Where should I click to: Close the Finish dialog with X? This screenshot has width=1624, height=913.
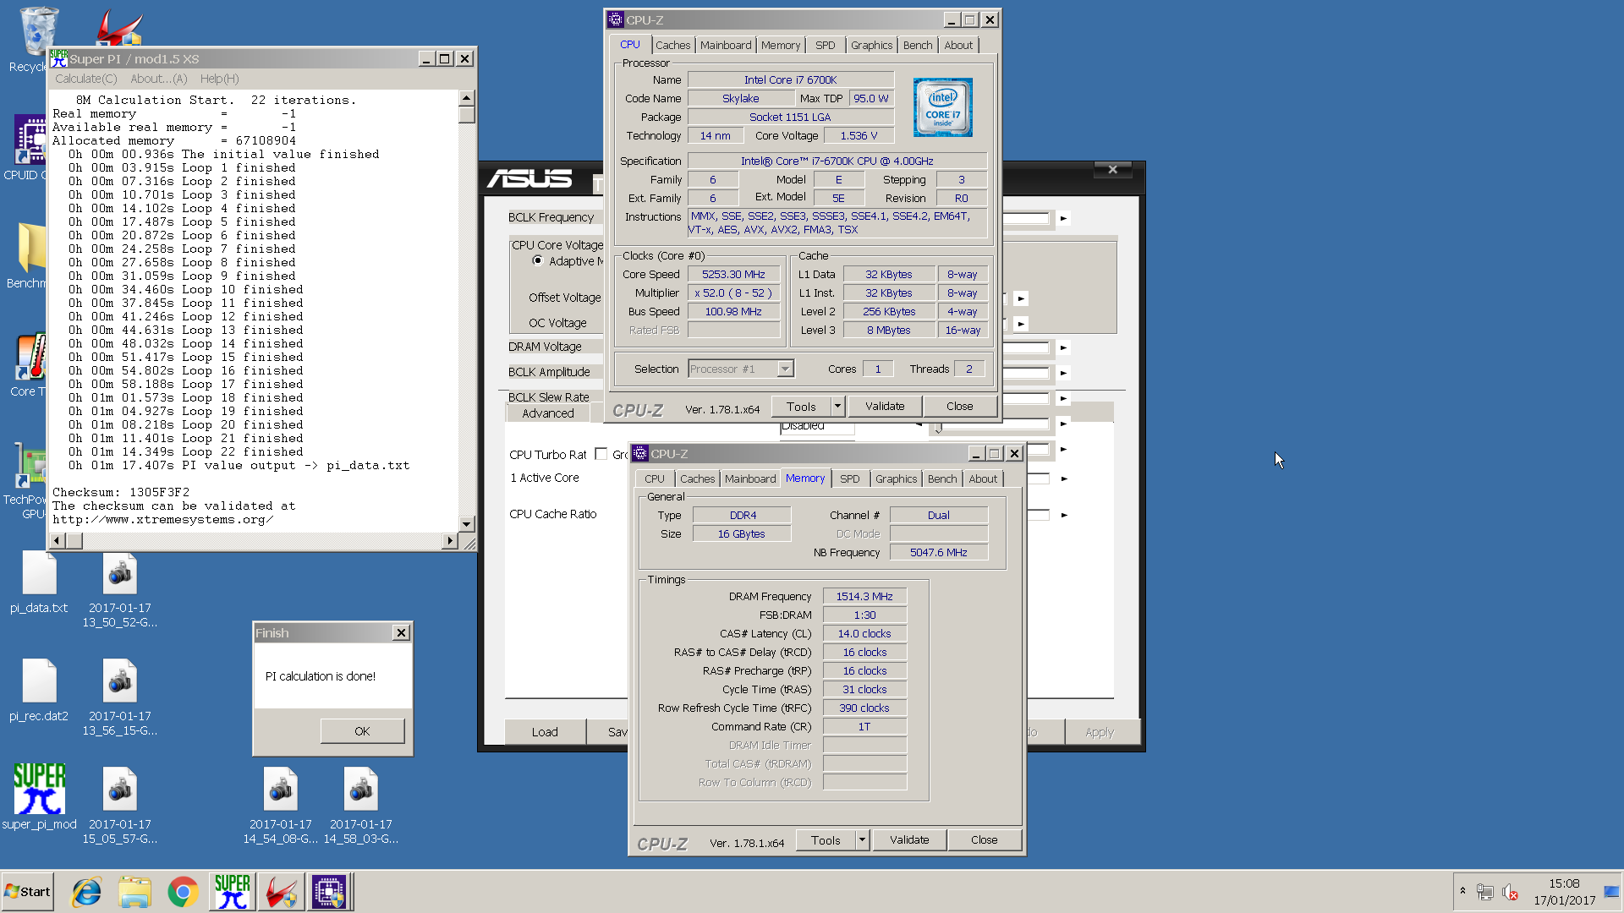tap(401, 632)
